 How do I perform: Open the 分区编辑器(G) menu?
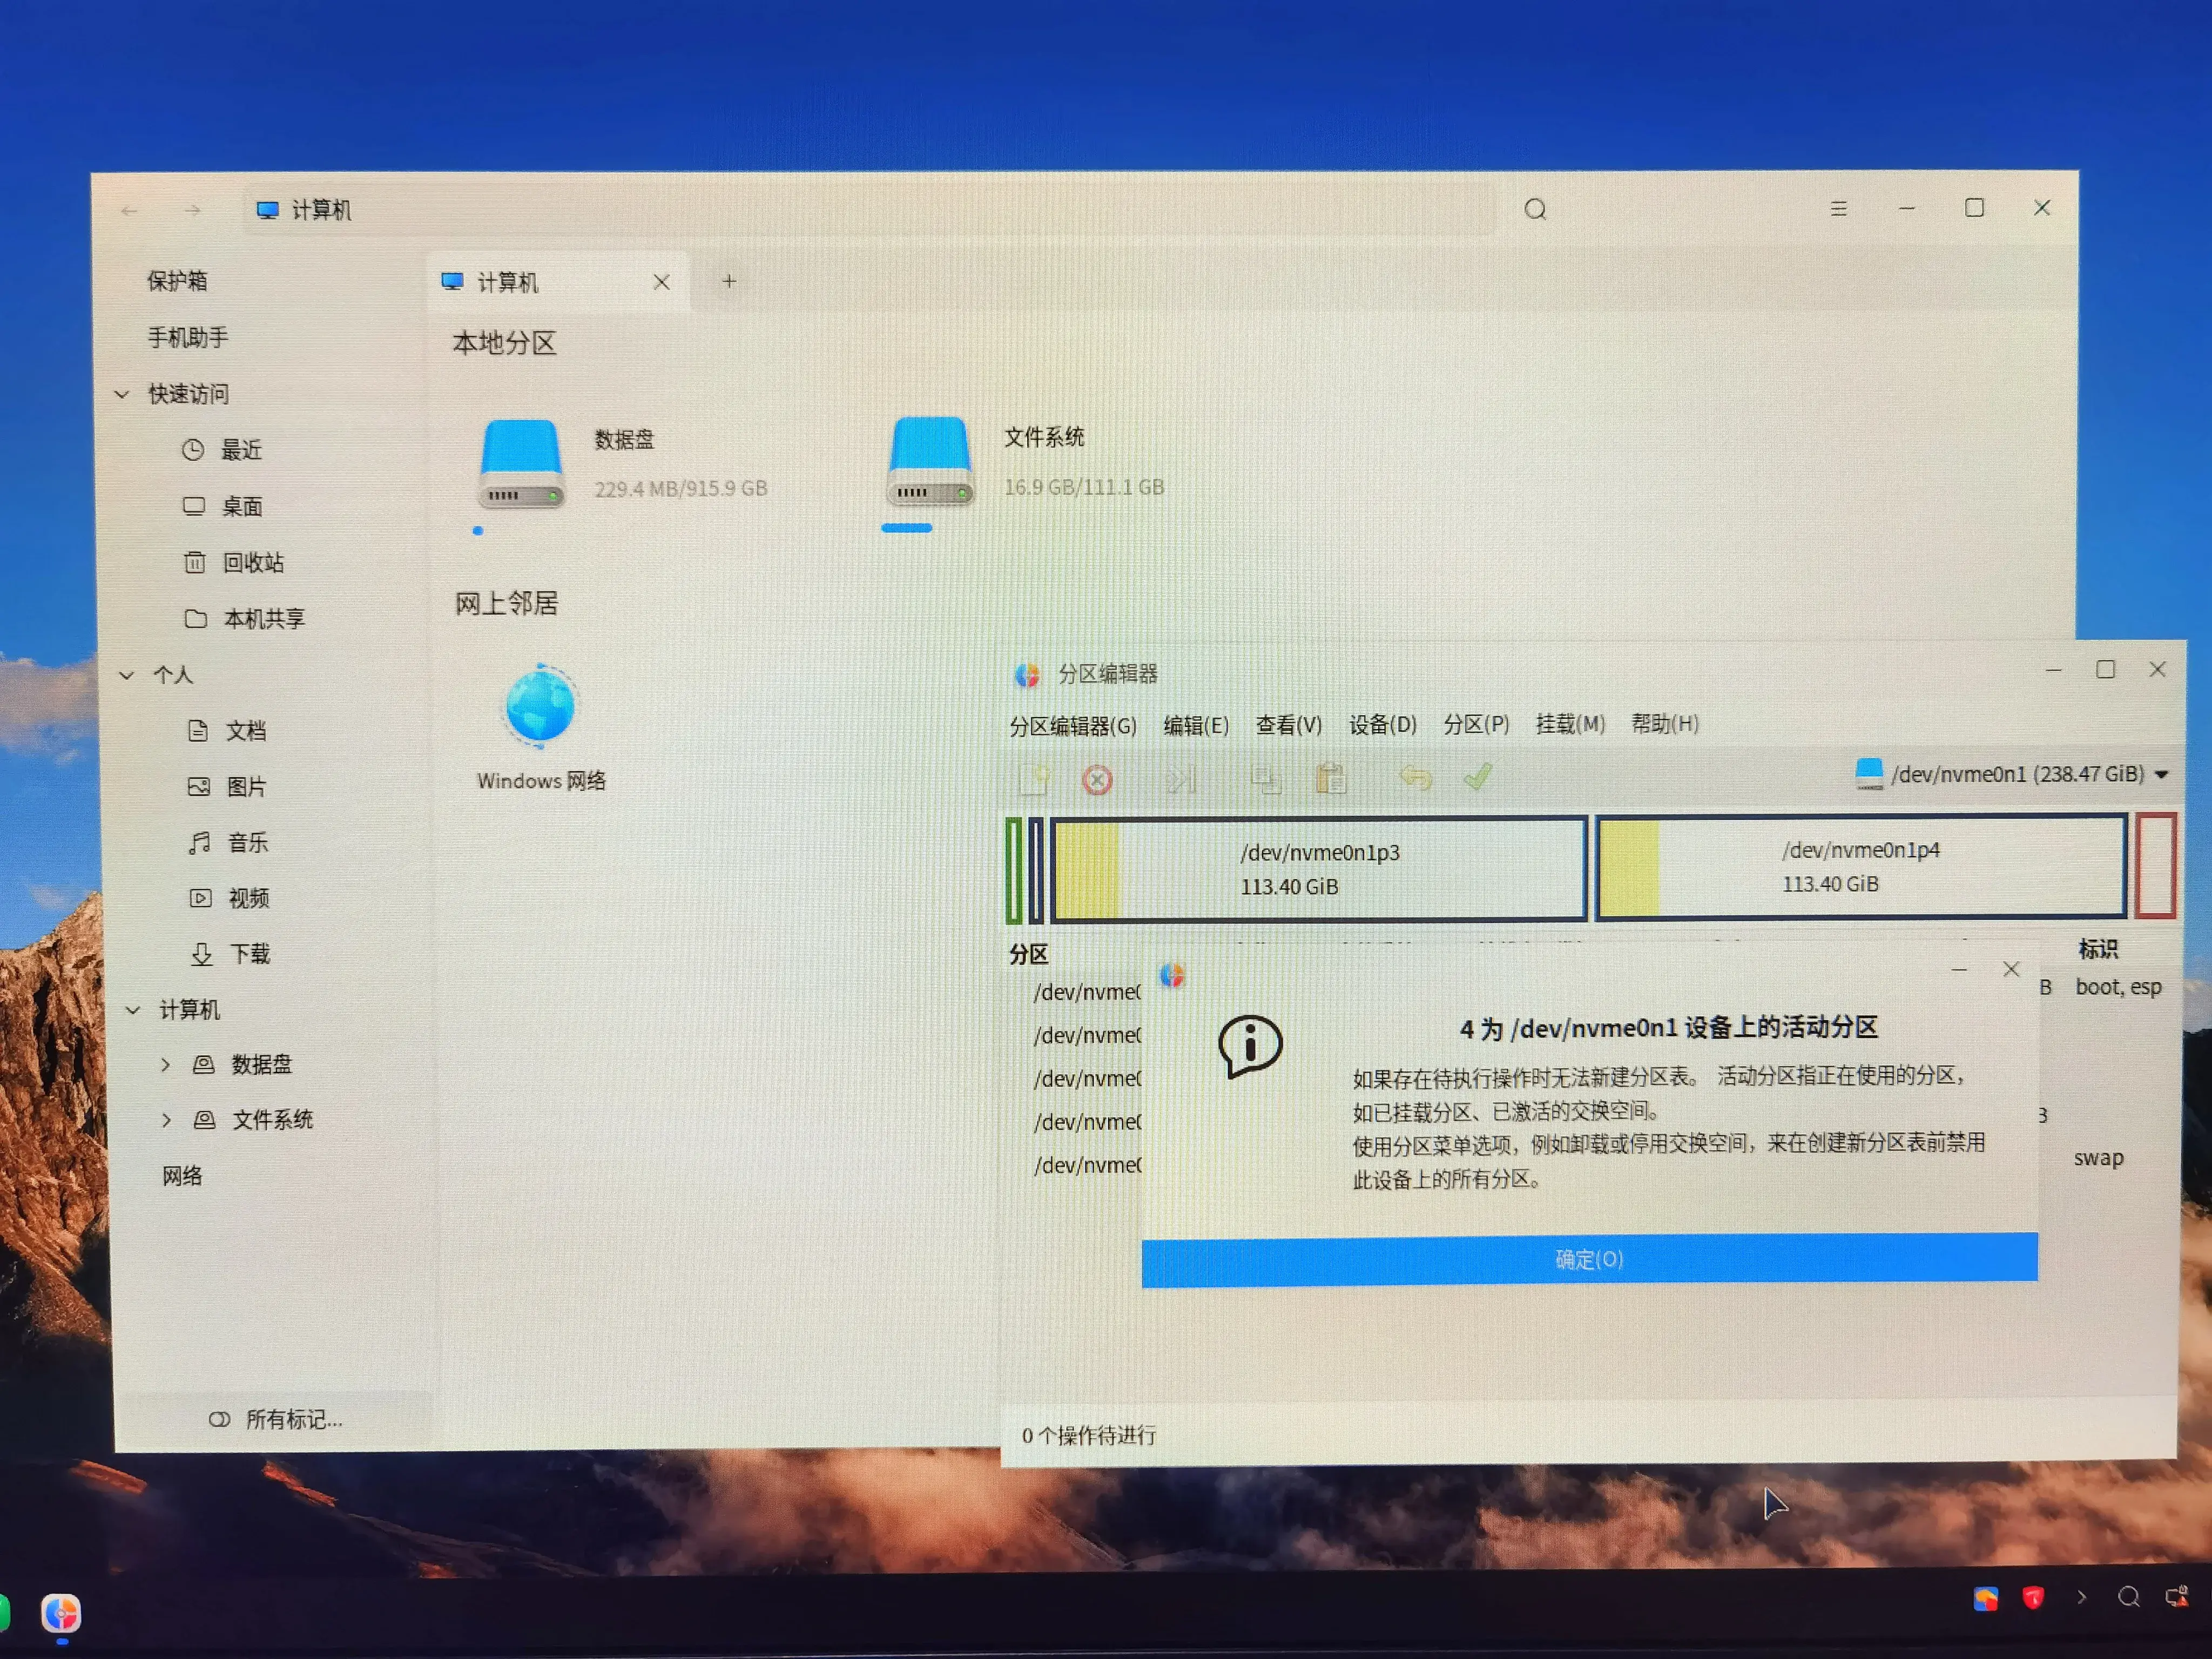pyautogui.click(x=1072, y=726)
